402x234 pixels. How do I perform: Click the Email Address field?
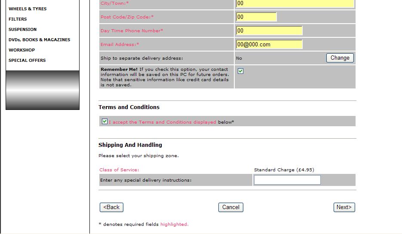pos(269,44)
